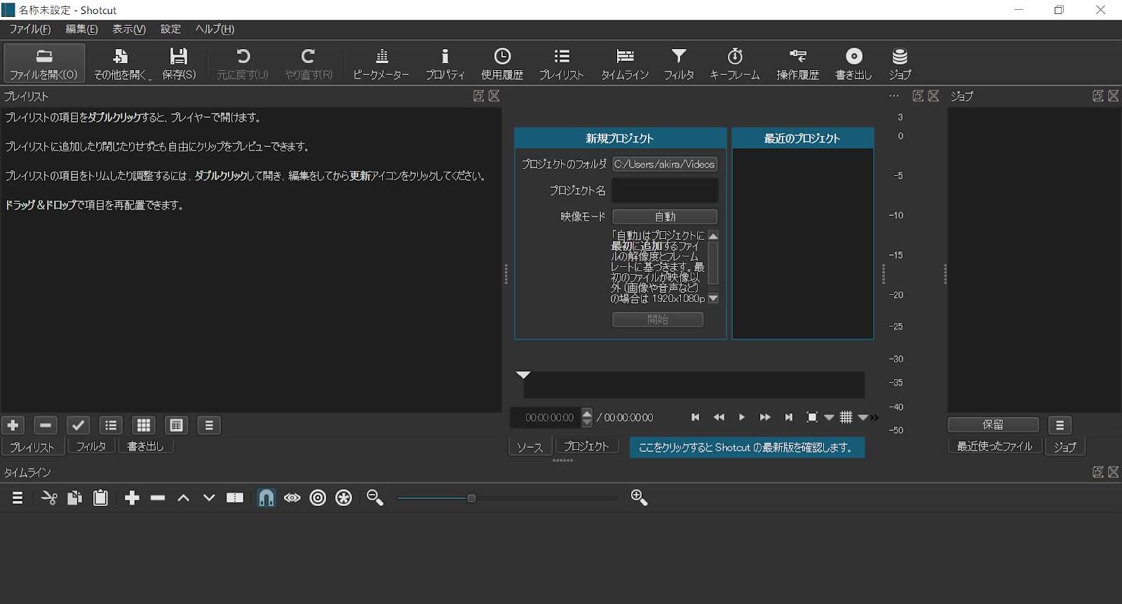Toggle the player zoom fit icon
The width and height of the screenshot is (1122, 604).
click(x=812, y=418)
